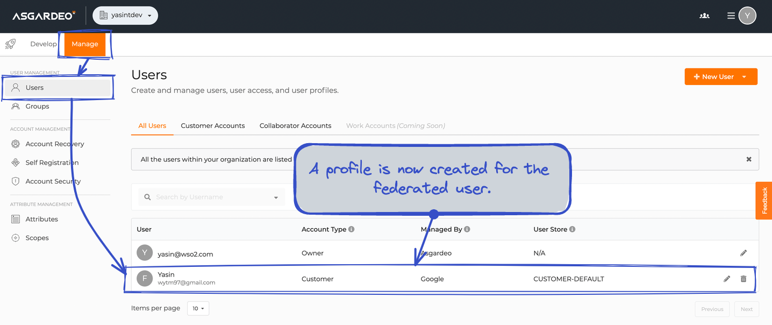Open Account Recovery settings icon
The image size is (772, 325).
pos(16,144)
